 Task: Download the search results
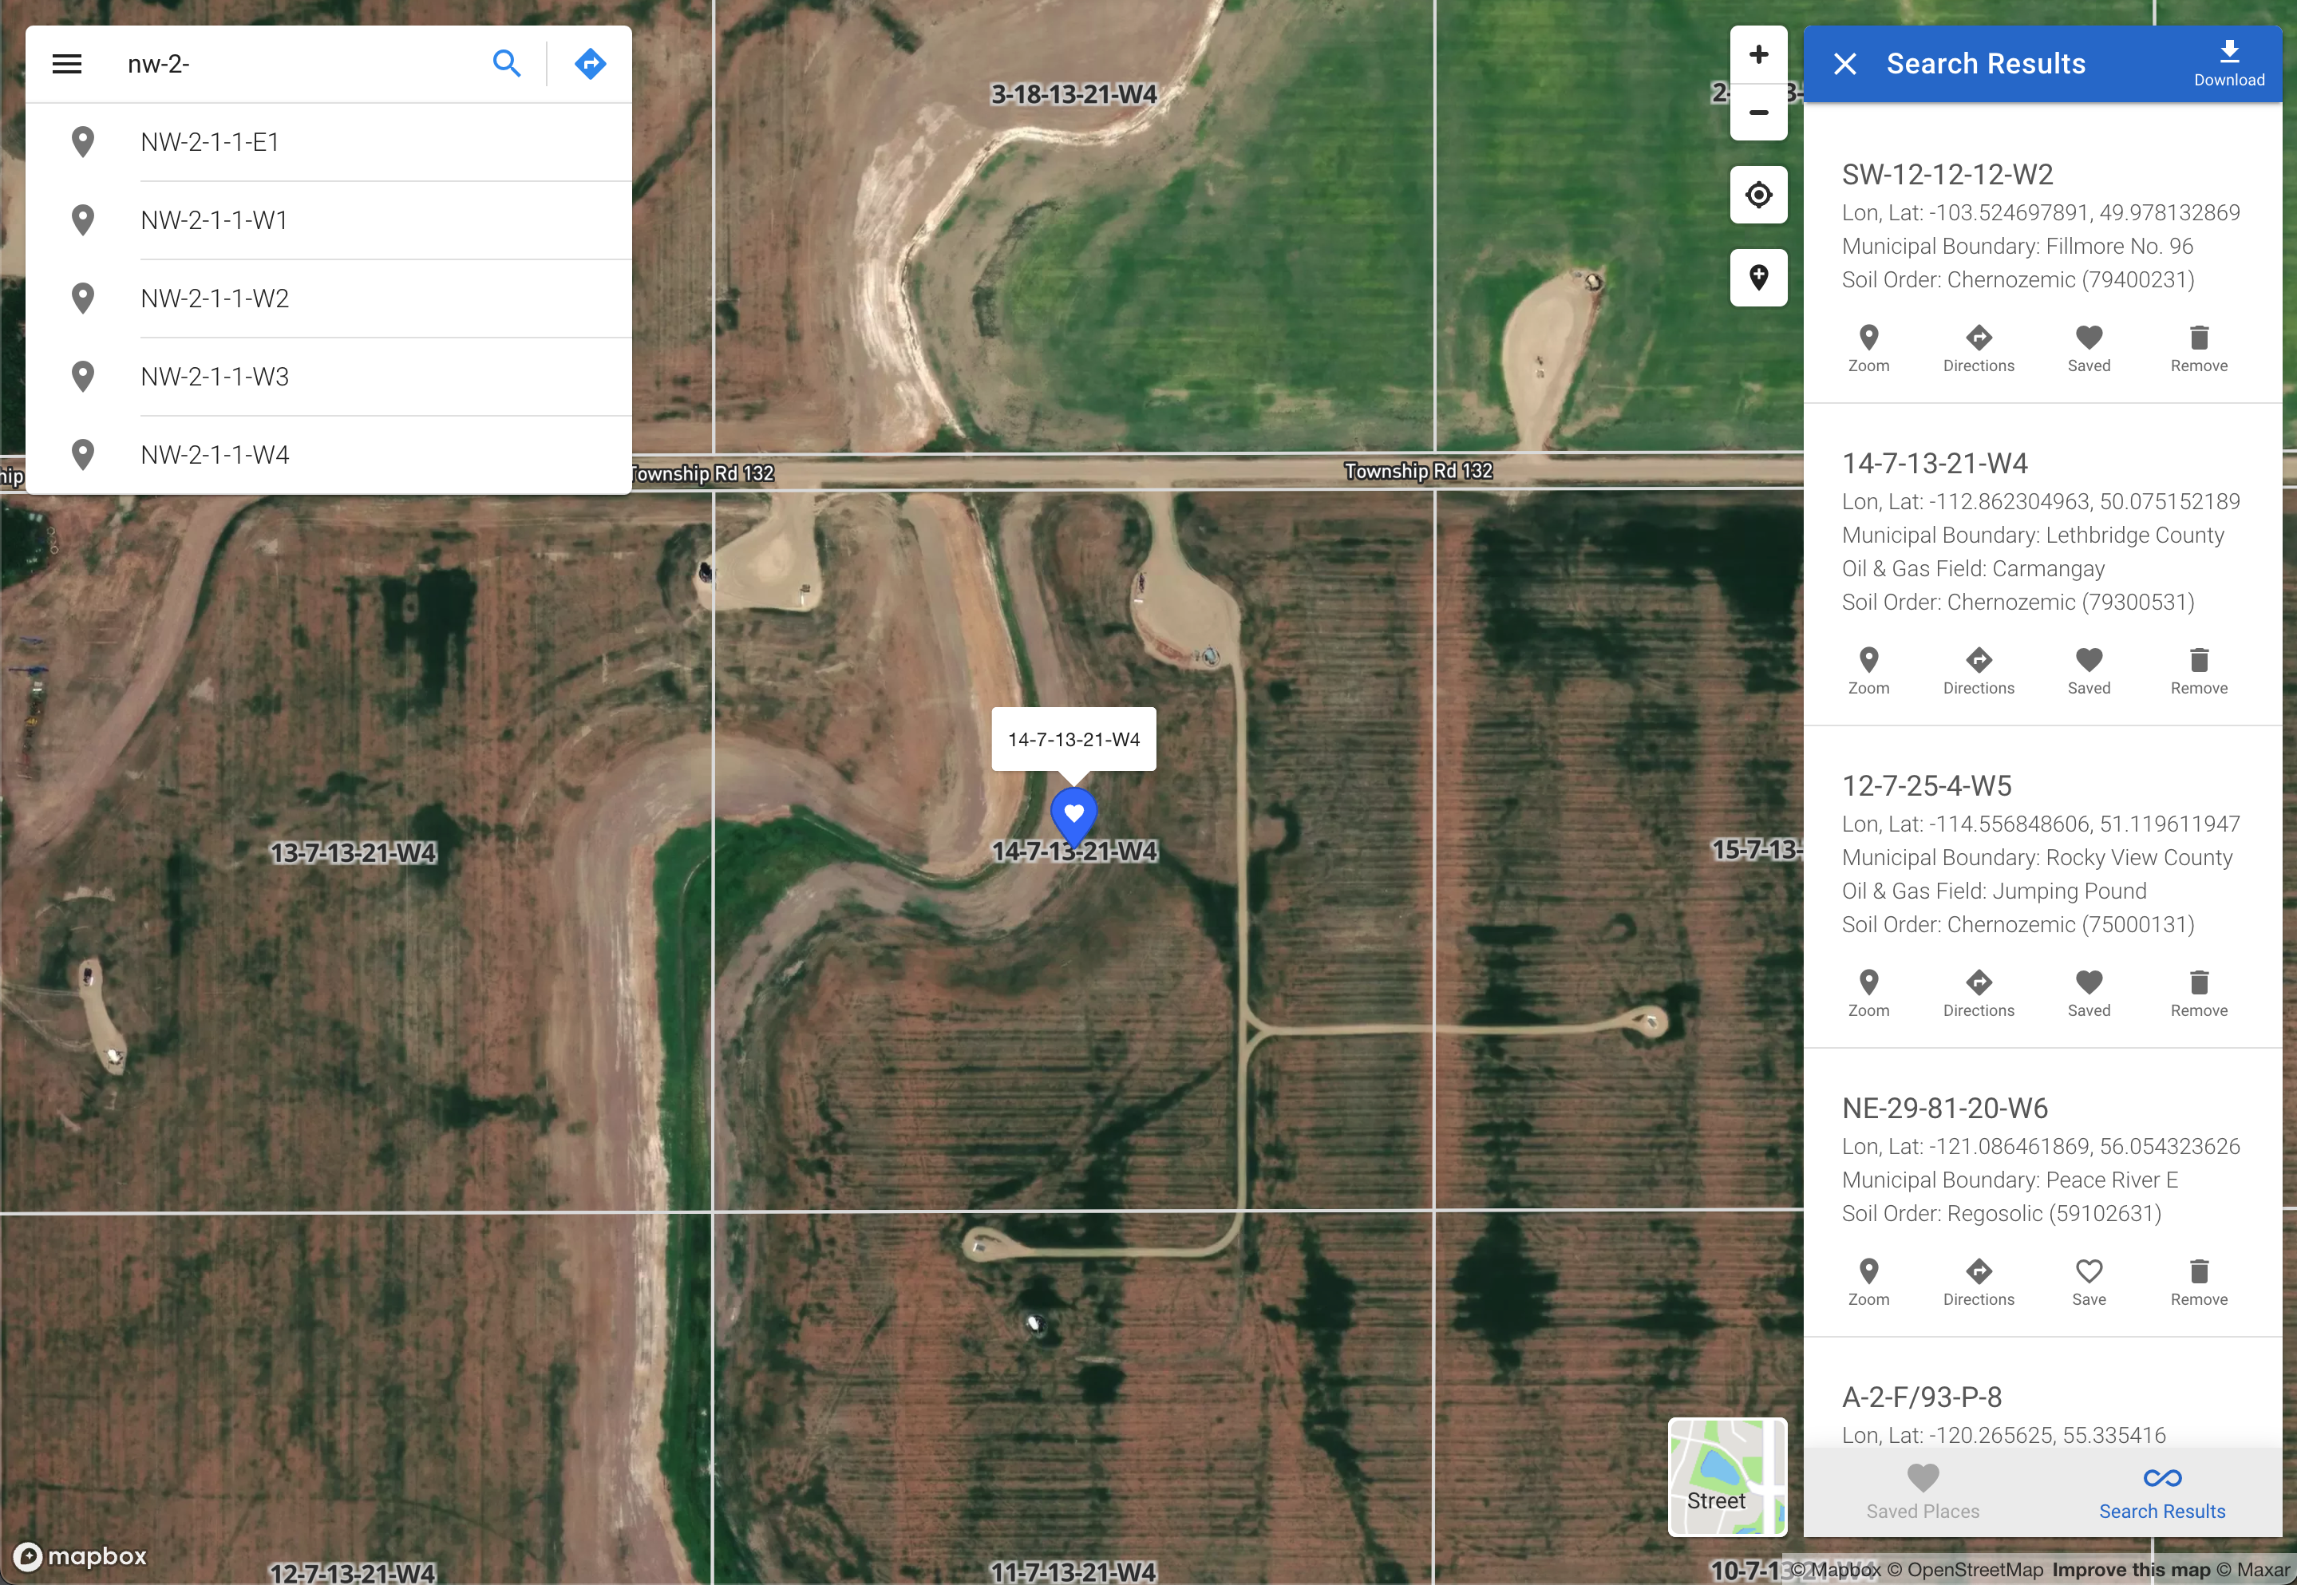pyautogui.click(x=2228, y=64)
